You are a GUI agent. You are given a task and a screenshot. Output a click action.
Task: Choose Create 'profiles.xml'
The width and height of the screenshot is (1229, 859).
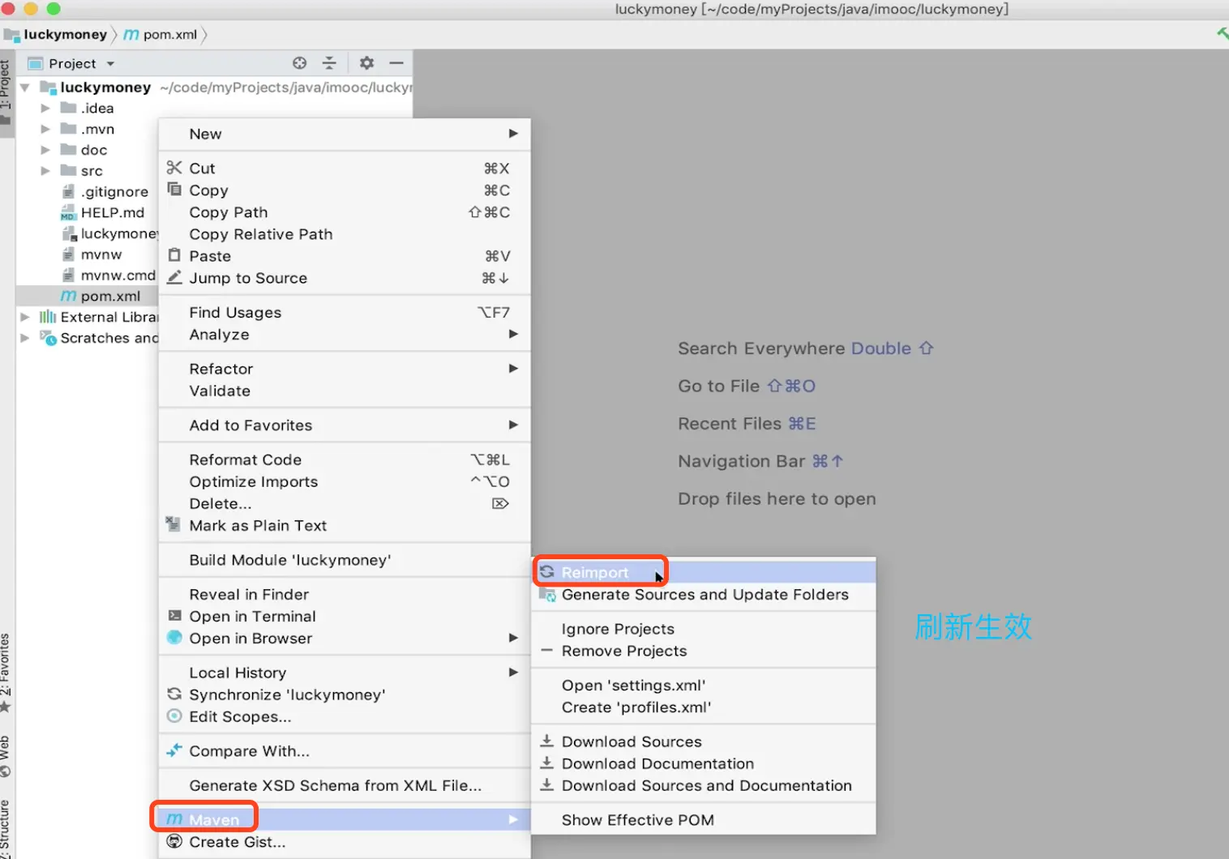pos(704,707)
